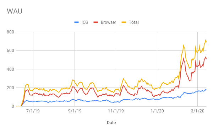Select the Total legend label
This screenshot has height=132, width=213.
click(134, 22)
